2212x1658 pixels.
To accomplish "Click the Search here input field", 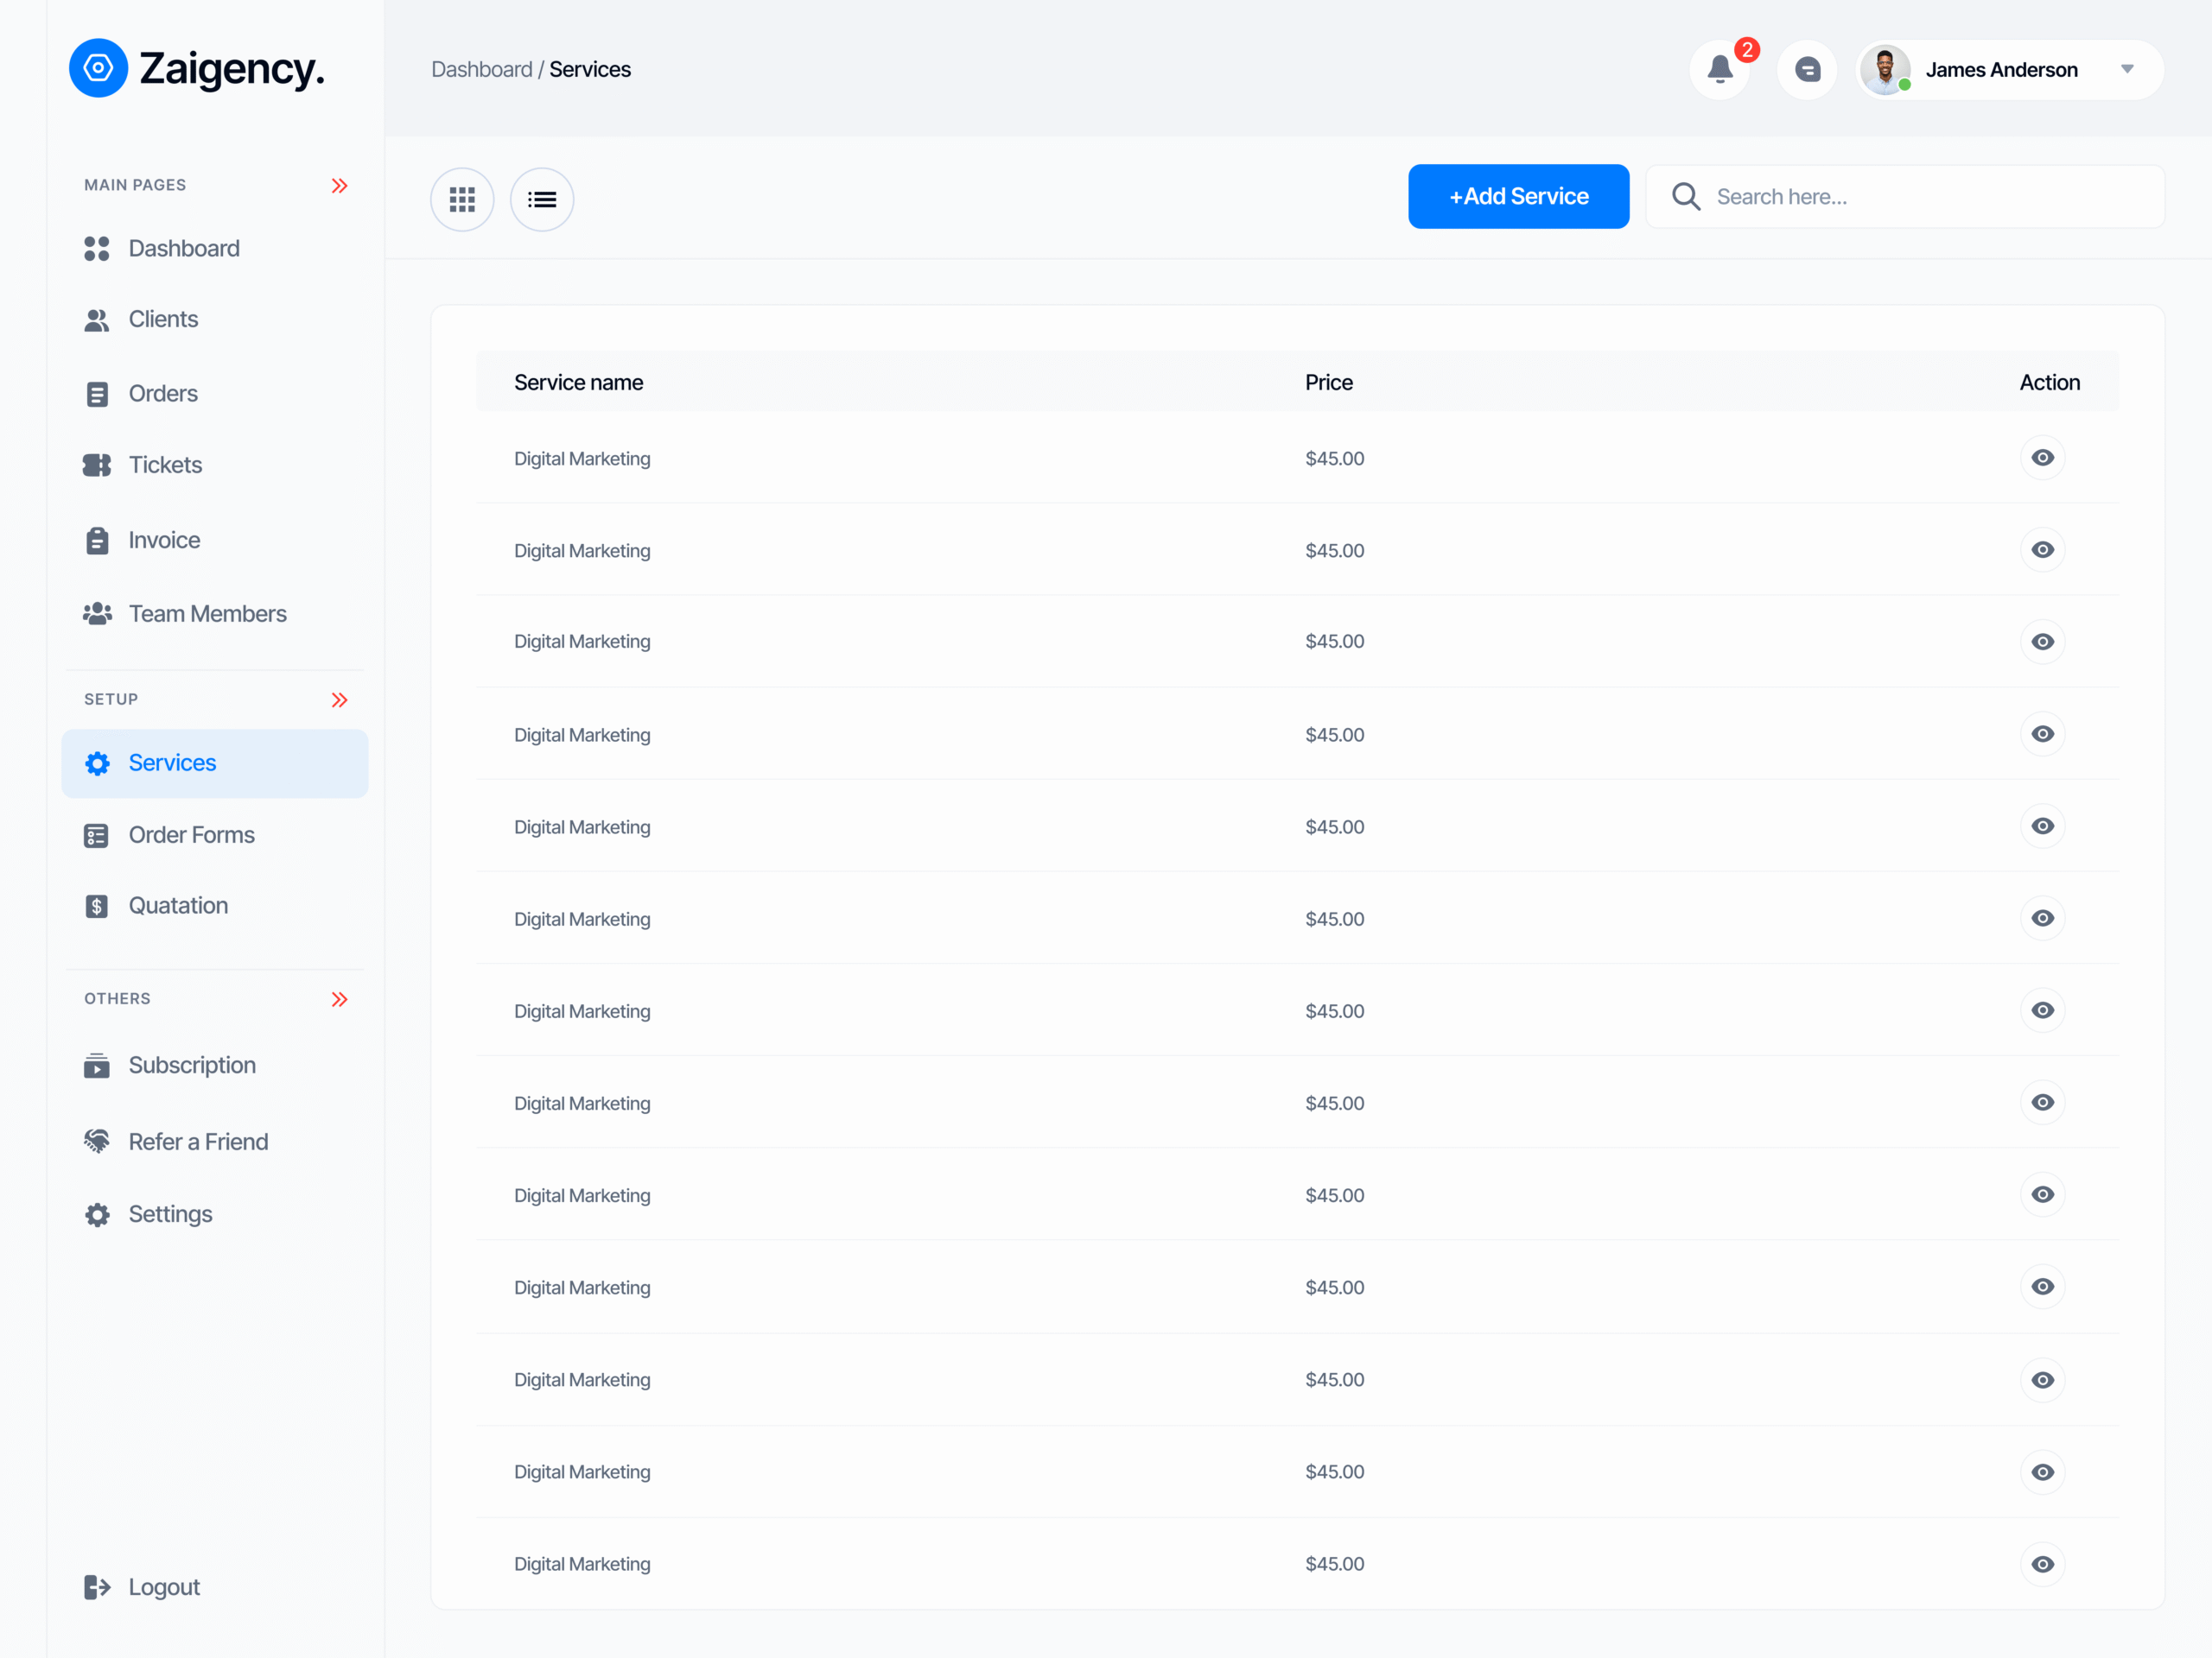I will point(1930,197).
